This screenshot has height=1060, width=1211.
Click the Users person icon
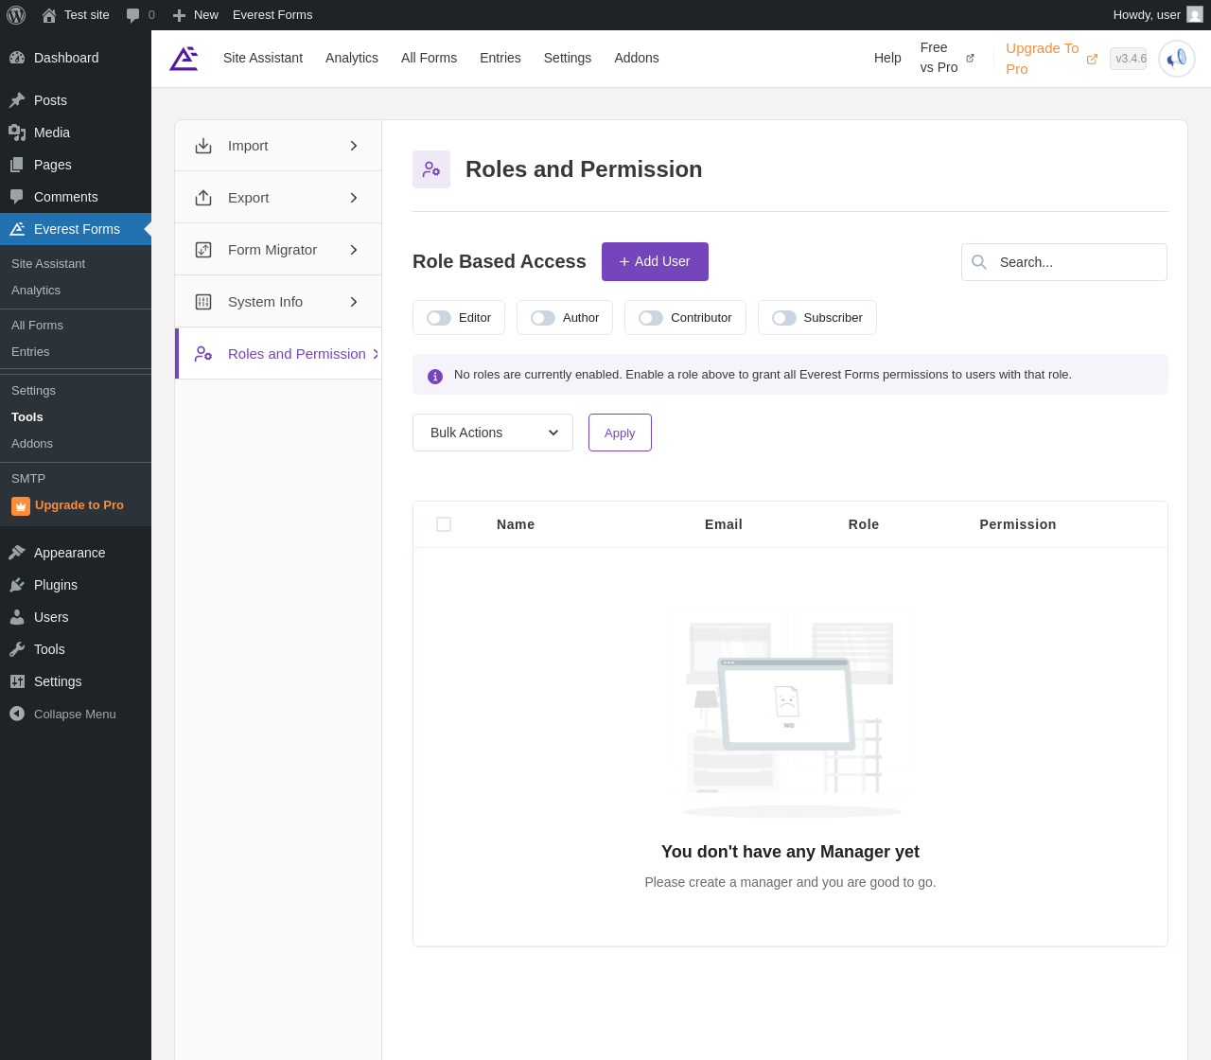(x=17, y=617)
